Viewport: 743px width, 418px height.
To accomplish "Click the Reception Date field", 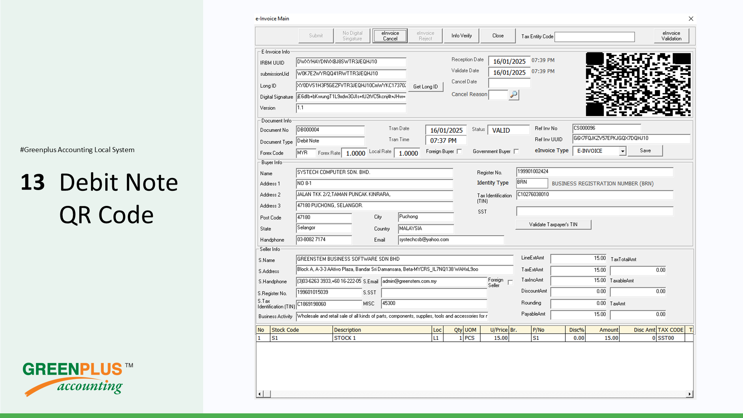I will pyautogui.click(x=509, y=61).
